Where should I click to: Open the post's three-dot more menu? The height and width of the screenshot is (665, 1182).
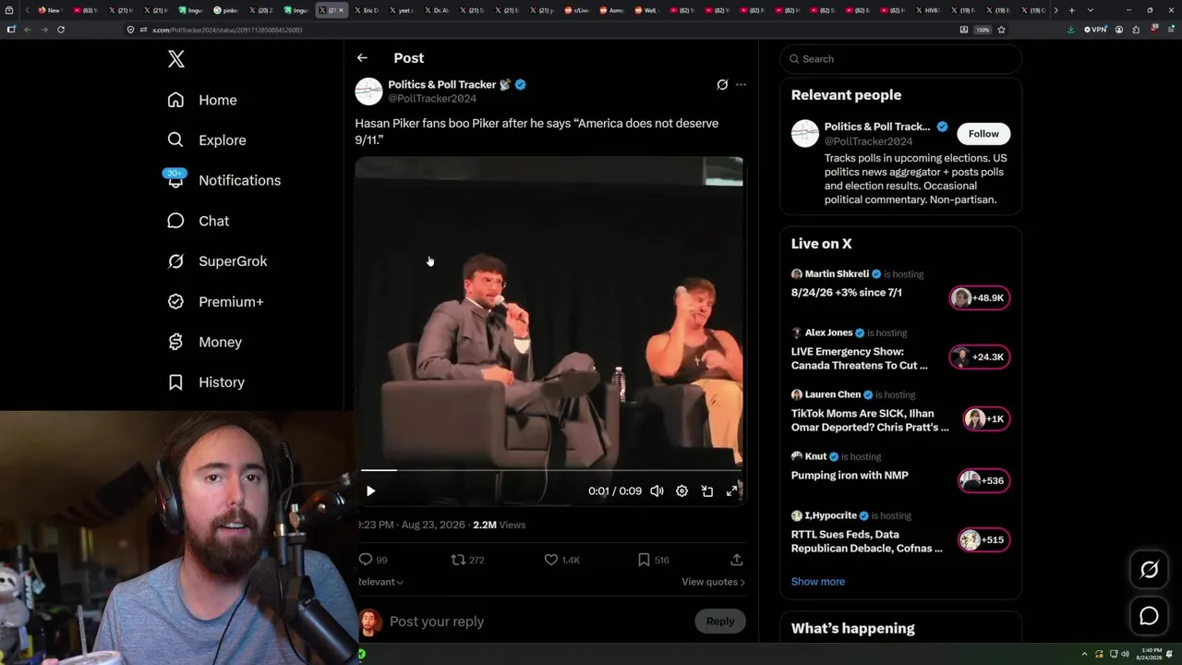pyautogui.click(x=741, y=84)
